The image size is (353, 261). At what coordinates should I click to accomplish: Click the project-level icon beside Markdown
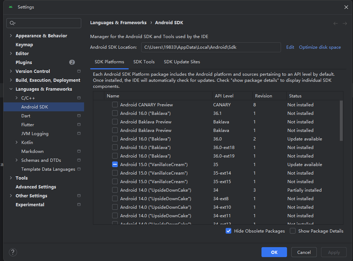click(79, 151)
